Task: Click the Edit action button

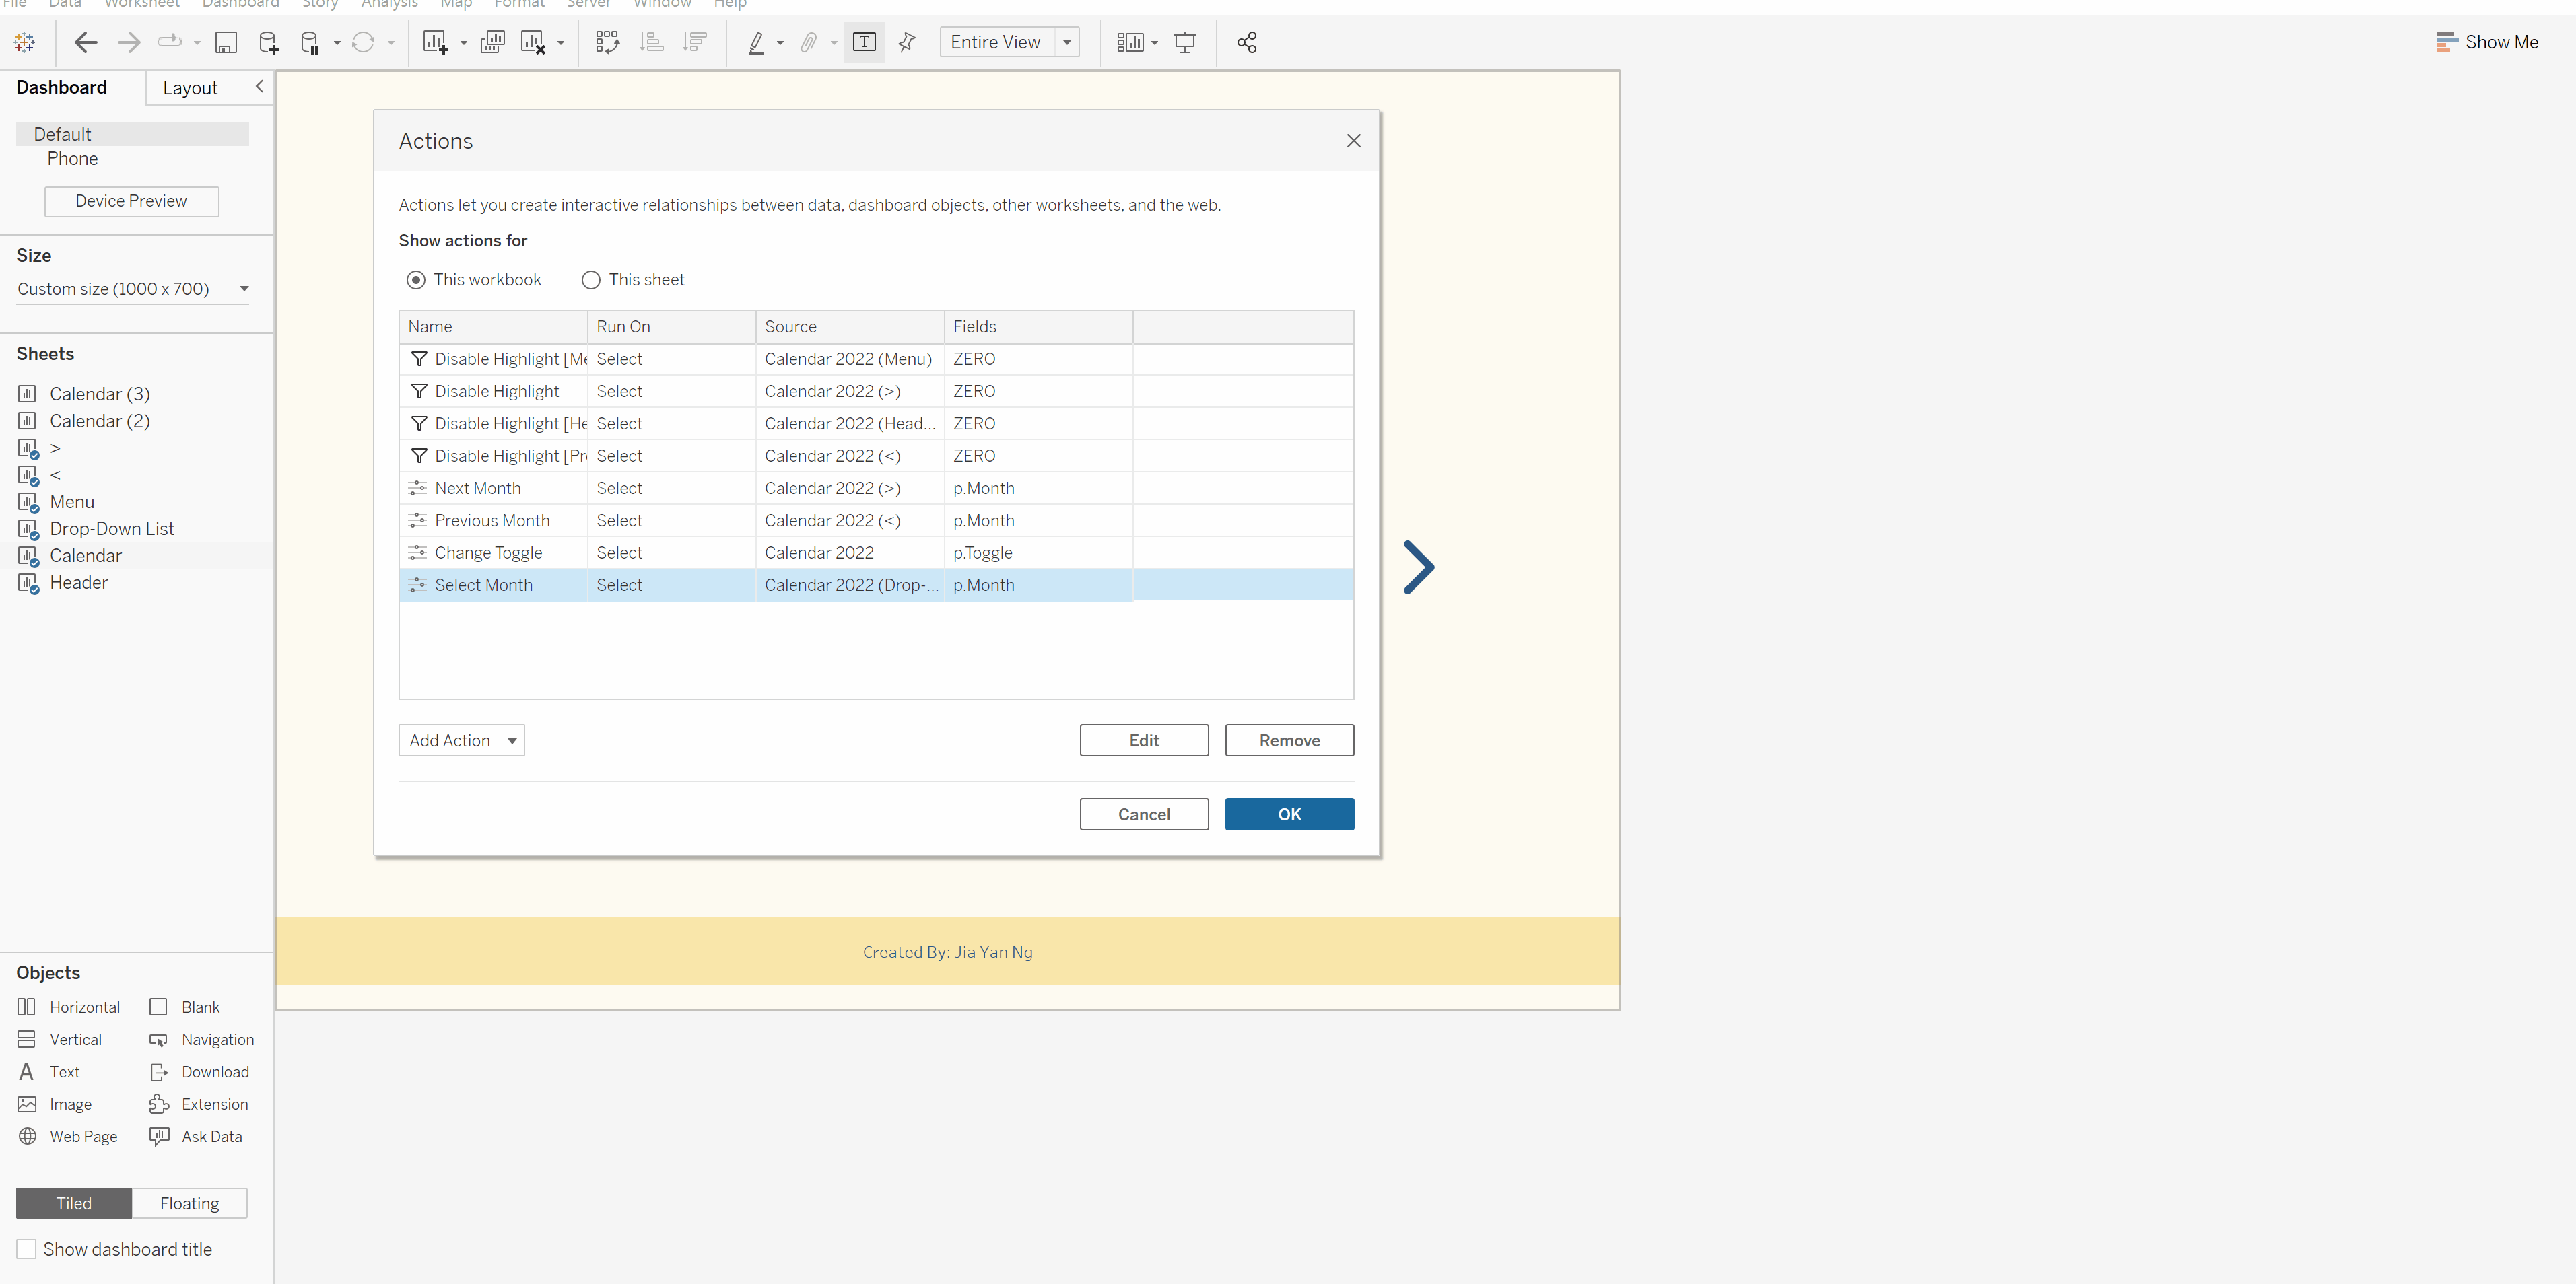Action: click(x=1143, y=740)
